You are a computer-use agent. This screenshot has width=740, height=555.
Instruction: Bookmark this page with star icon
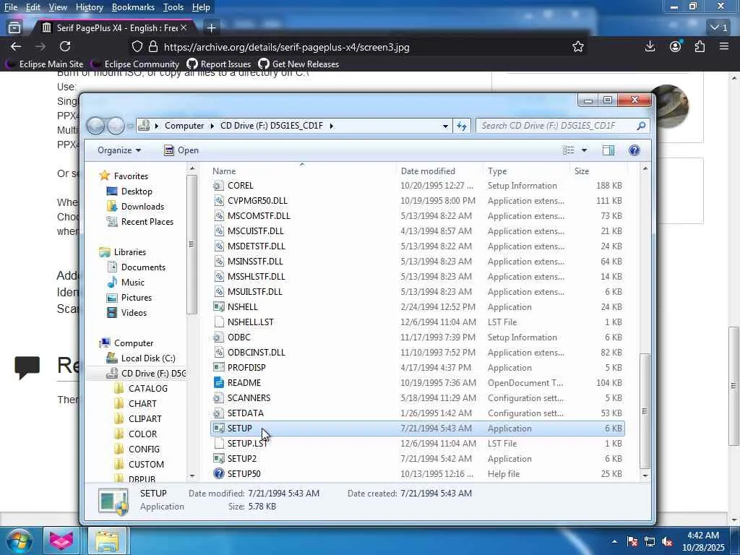pos(577,47)
